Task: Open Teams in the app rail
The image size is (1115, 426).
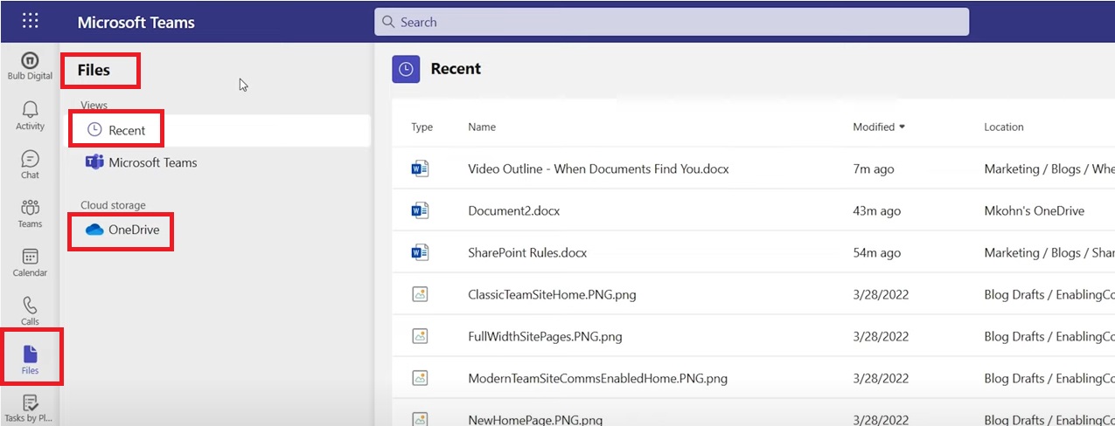Action: [x=30, y=213]
